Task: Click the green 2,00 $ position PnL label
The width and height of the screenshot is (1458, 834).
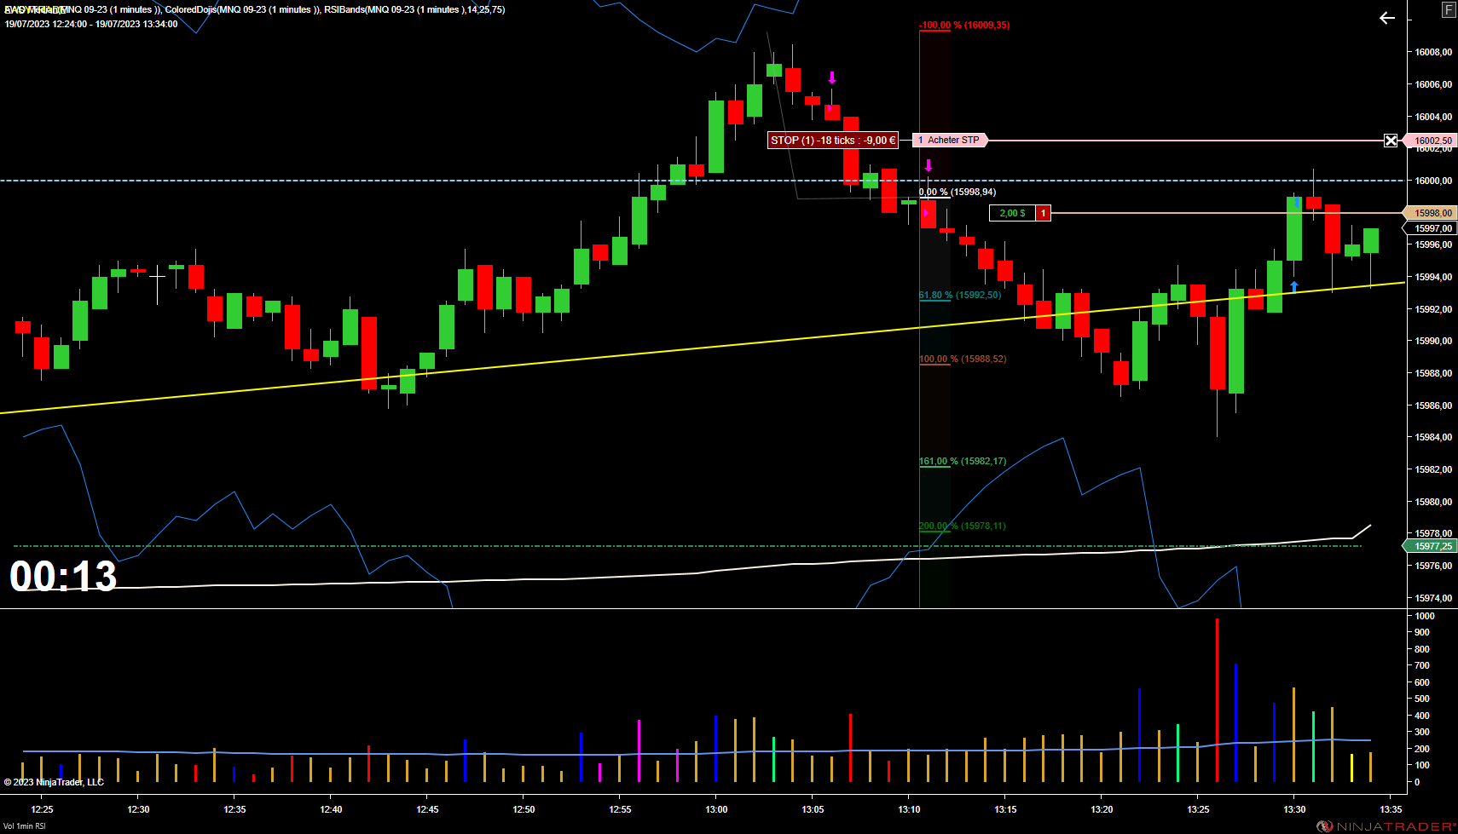Action: 1012,213
